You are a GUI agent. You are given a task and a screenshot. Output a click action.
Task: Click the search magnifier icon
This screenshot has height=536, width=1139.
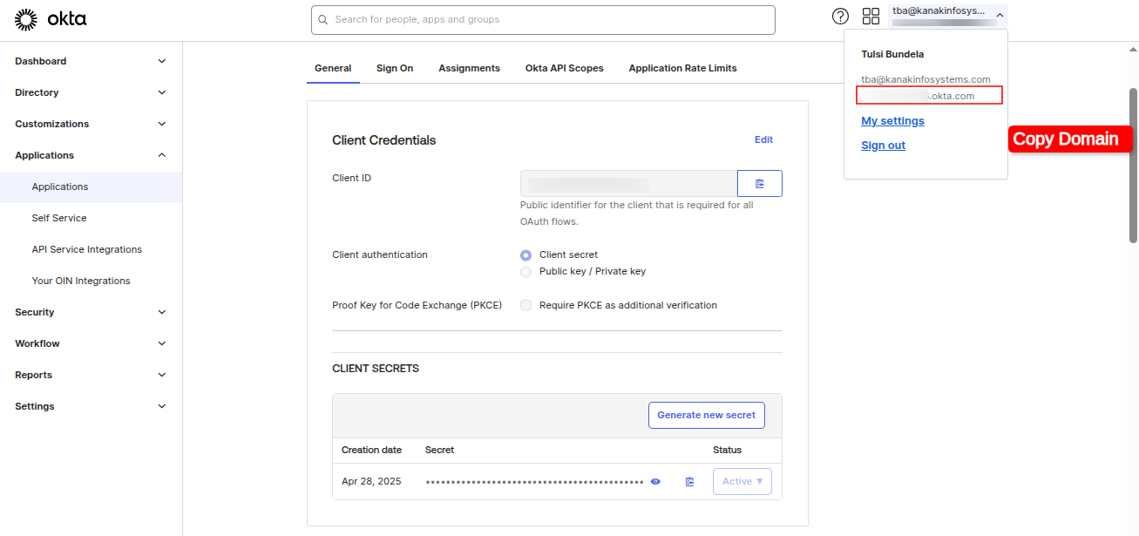tap(323, 19)
